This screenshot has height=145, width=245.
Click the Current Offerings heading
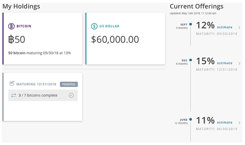pyautogui.click(x=197, y=6)
